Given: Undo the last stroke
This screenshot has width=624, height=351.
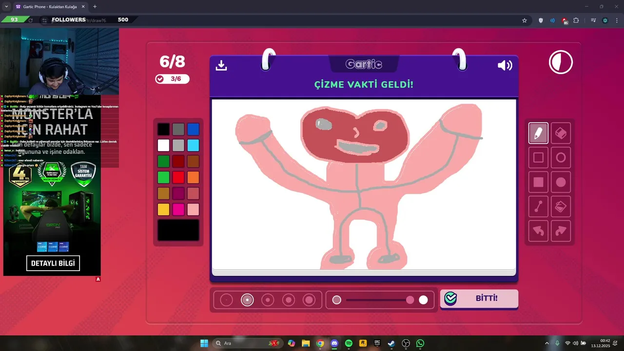Looking at the screenshot, I should point(538,231).
